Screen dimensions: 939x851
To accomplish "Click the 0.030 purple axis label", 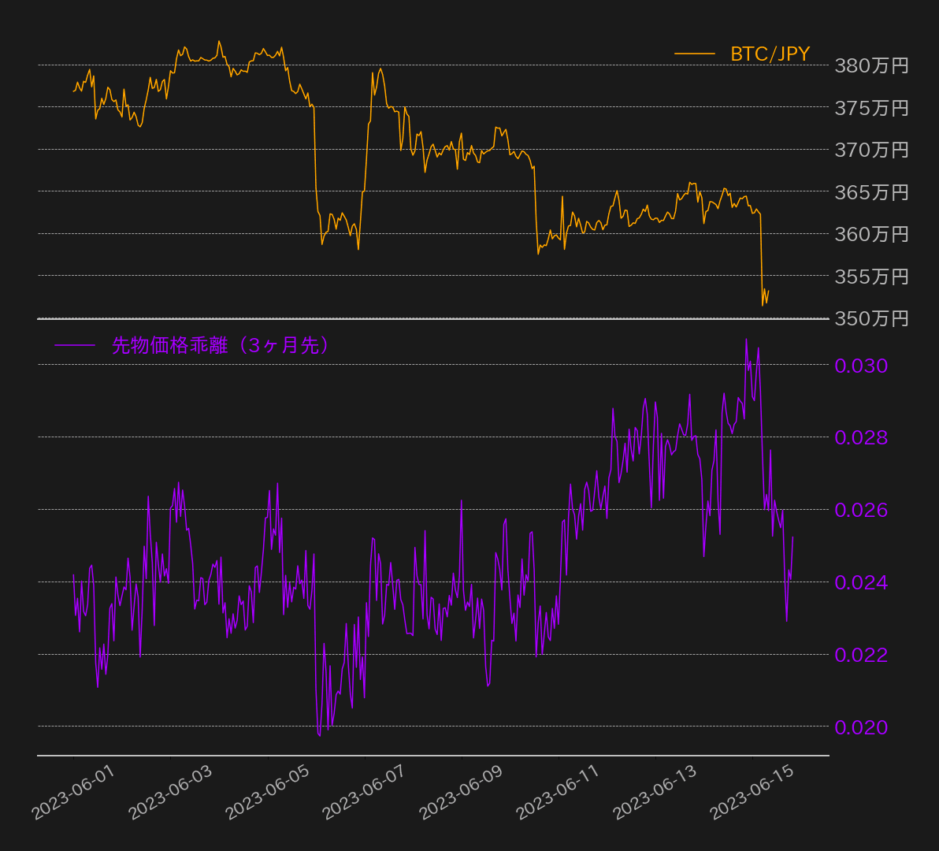I will 861,366.
